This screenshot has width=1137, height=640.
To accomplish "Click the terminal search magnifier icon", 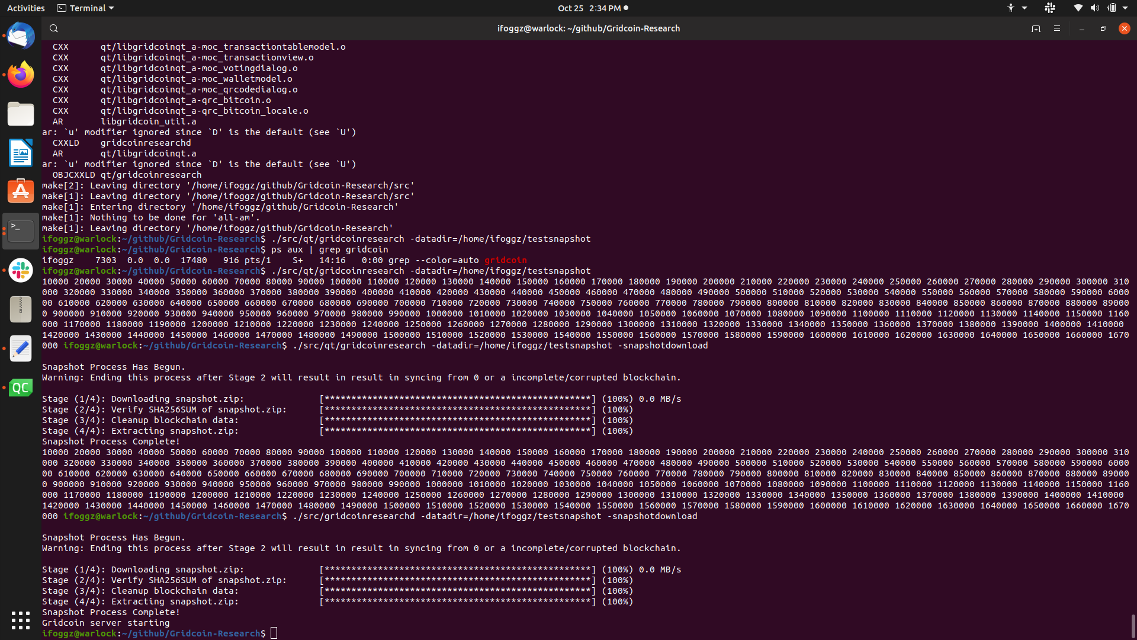I will pos(54,28).
